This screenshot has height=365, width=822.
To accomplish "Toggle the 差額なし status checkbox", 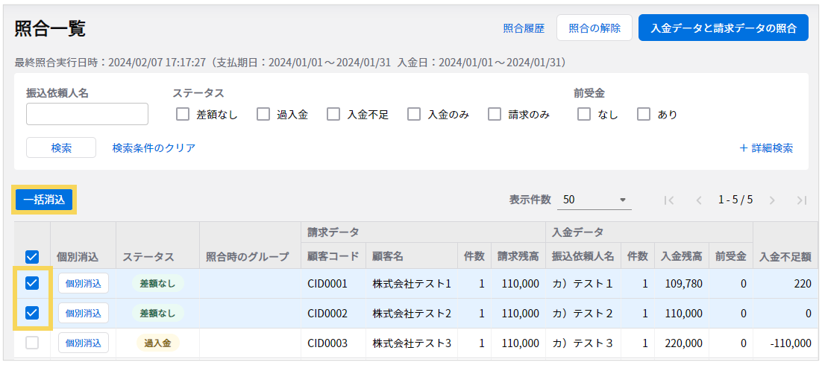I will [x=183, y=115].
